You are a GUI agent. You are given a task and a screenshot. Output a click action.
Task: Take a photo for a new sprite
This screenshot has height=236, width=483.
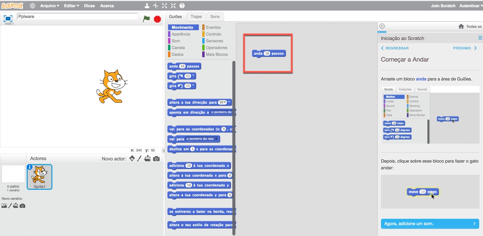click(x=156, y=158)
